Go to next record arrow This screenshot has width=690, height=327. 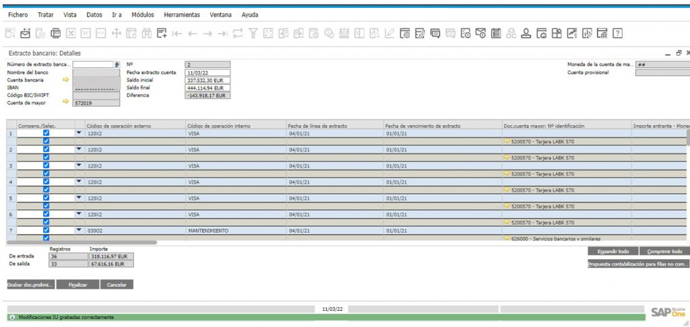tap(208, 34)
